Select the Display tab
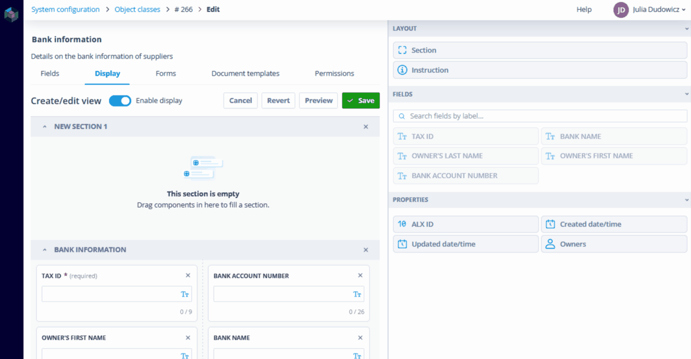The image size is (691, 359). tap(107, 73)
